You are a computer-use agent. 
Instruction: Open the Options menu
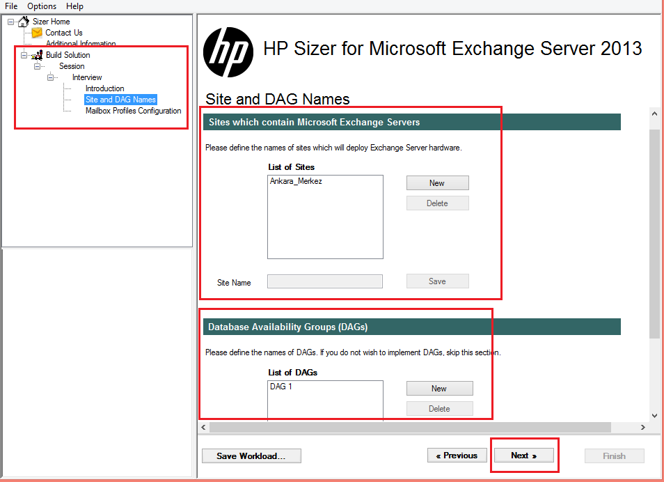click(42, 6)
